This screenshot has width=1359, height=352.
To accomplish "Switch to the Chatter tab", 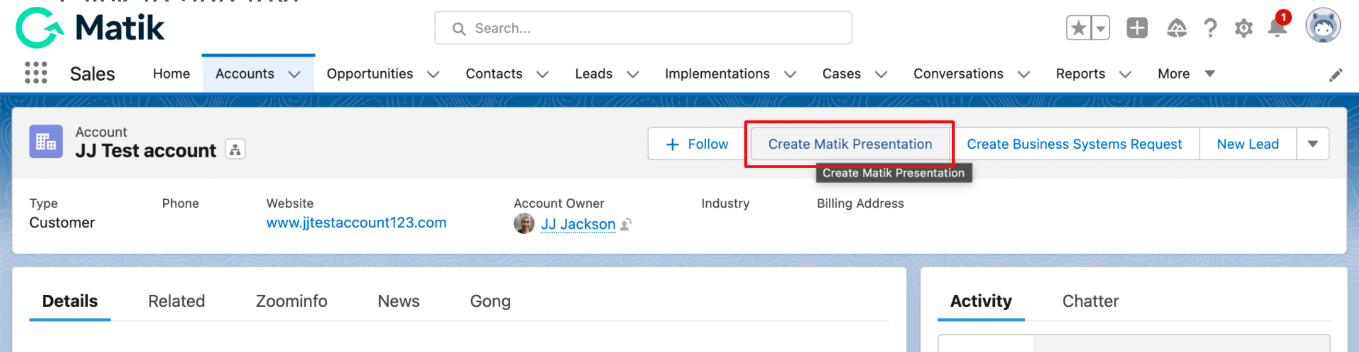I will [1090, 301].
